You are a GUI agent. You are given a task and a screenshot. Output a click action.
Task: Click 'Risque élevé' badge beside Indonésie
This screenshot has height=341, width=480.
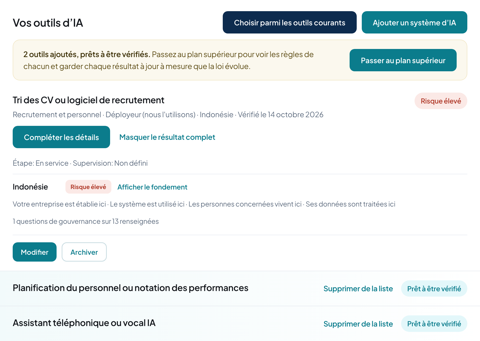(88, 187)
